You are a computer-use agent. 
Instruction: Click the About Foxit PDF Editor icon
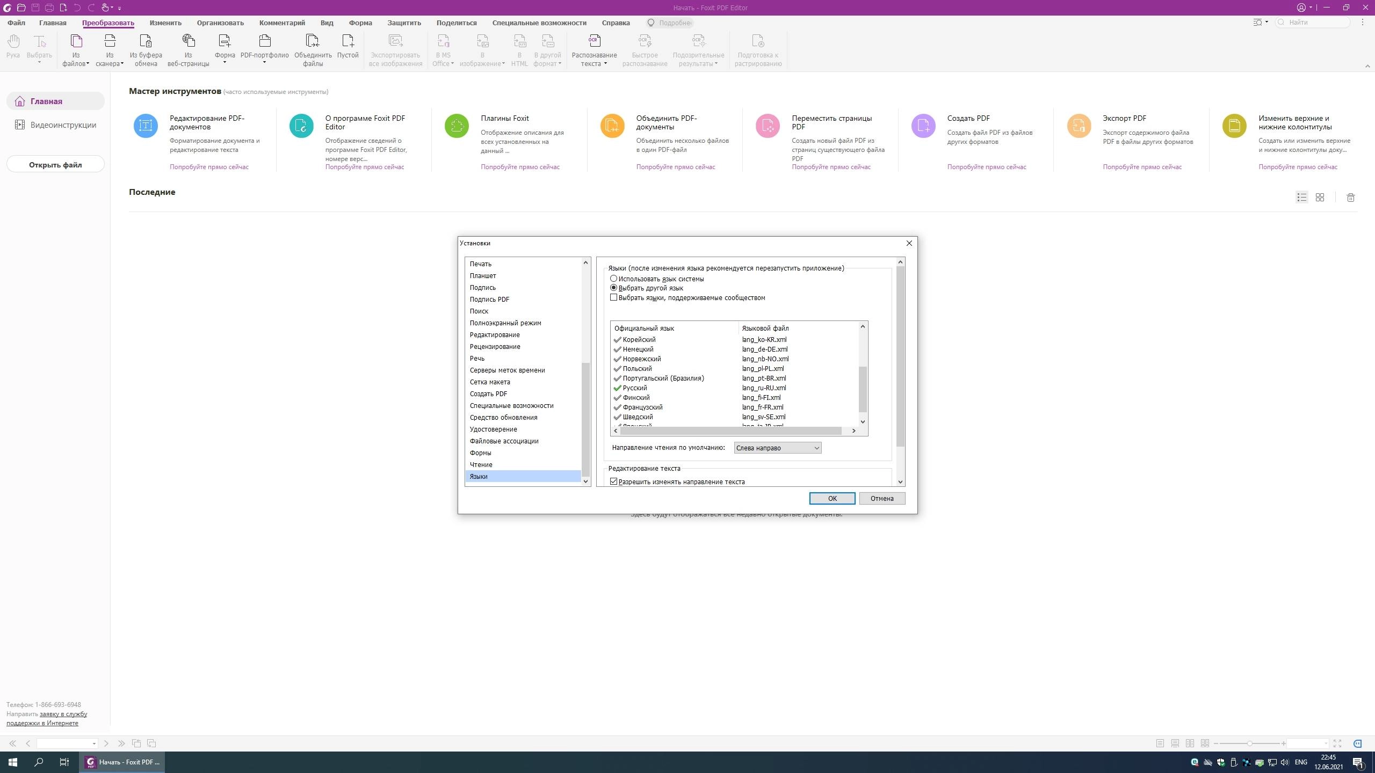(301, 126)
